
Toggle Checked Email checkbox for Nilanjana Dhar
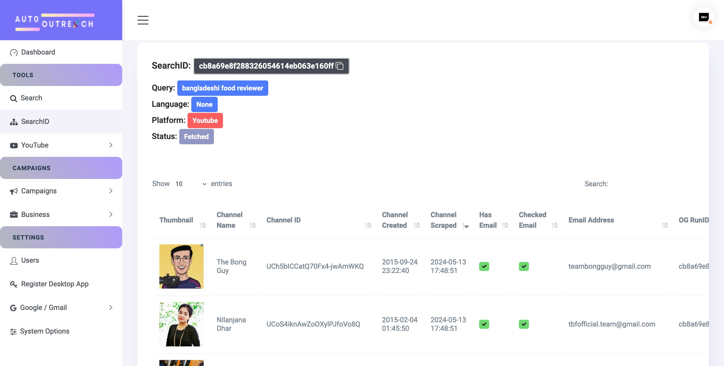[524, 324]
